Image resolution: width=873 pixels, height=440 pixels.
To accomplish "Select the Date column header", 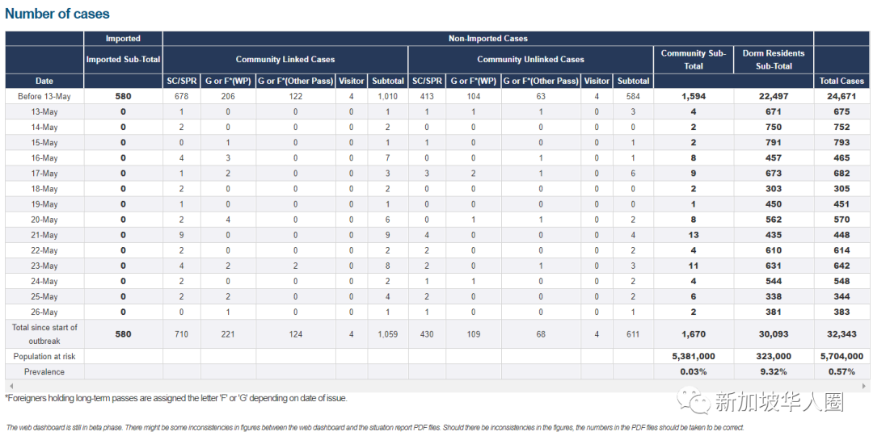I will tap(44, 81).
